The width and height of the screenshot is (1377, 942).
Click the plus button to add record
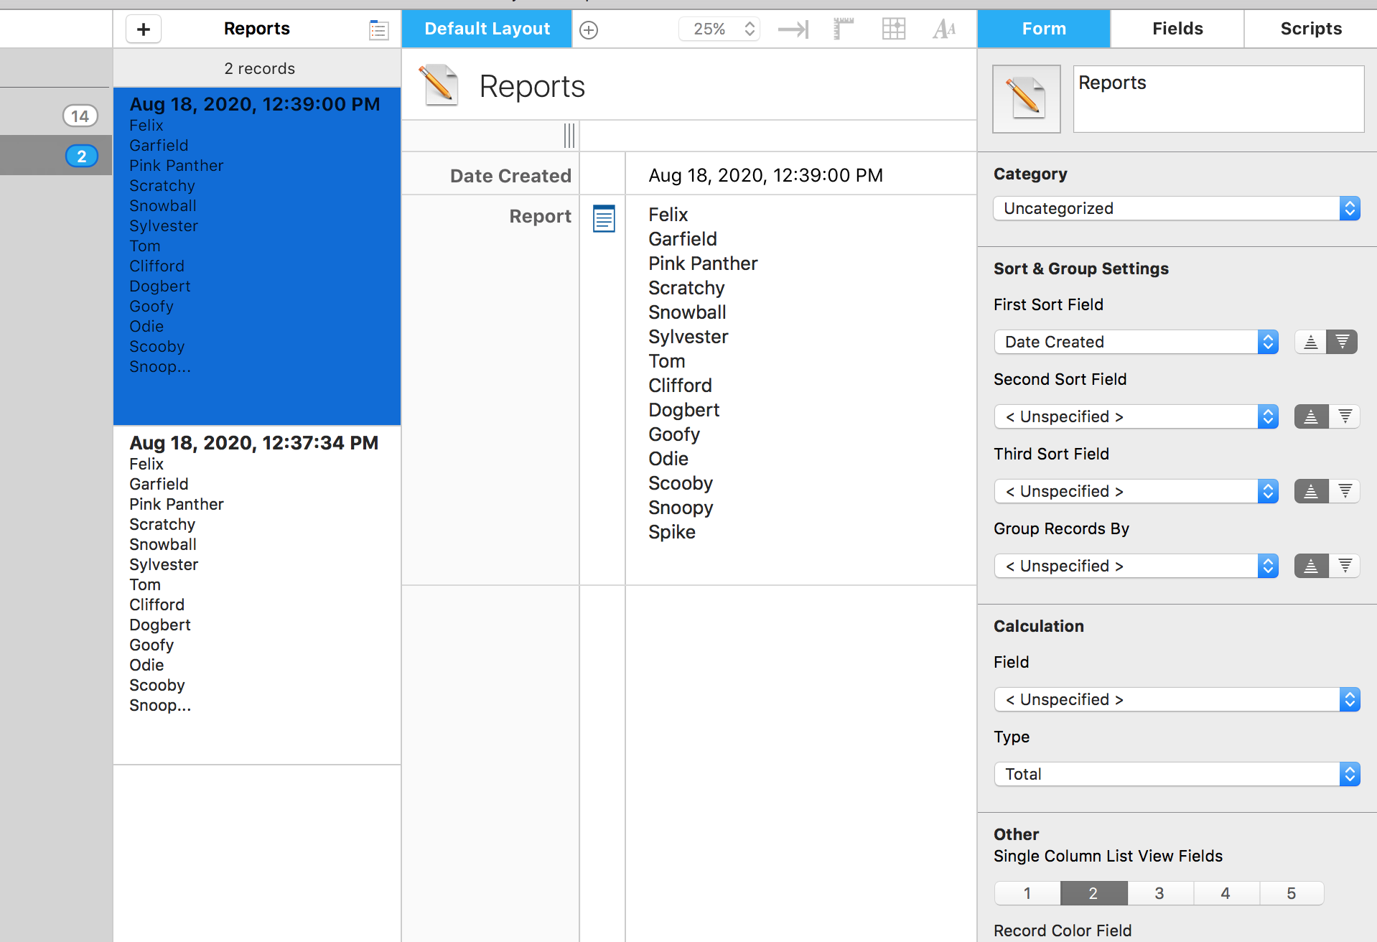(144, 29)
